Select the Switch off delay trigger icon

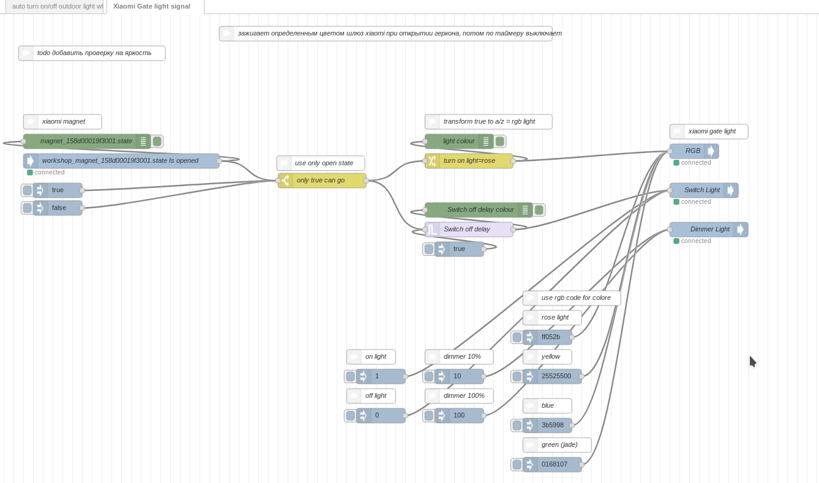click(432, 230)
